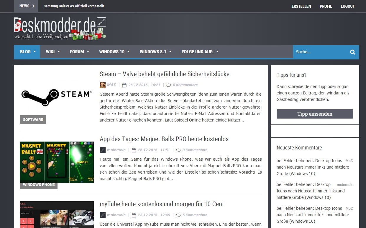
Task: Expand the FOLGE UNS AUF dropdown arrow
Action: click(x=217, y=51)
